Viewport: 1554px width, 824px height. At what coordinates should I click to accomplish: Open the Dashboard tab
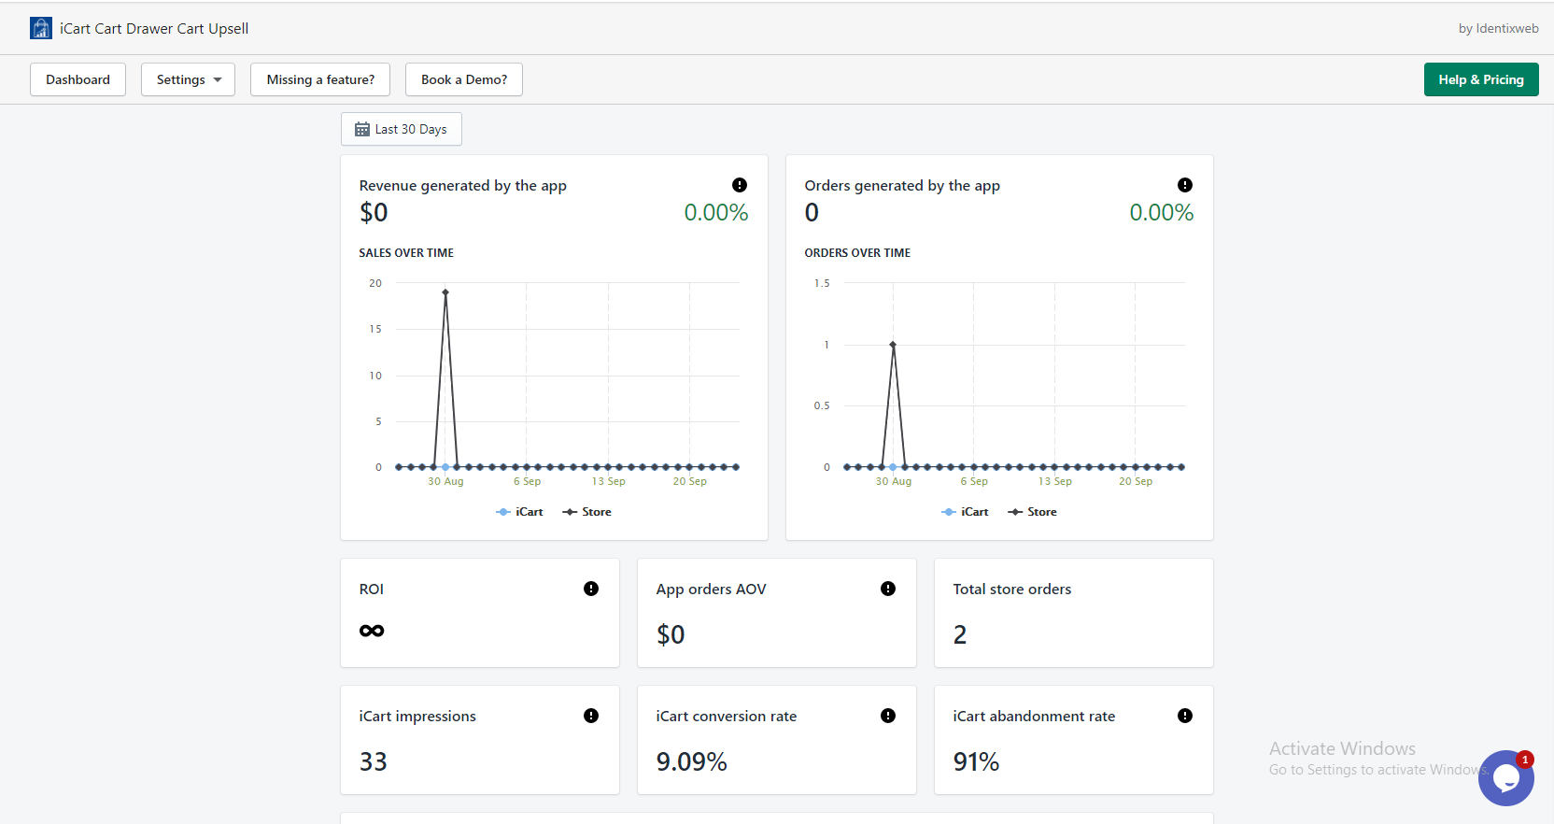(78, 79)
